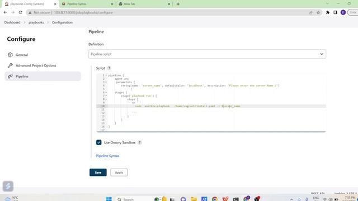The width and height of the screenshot is (358, 201).
Task: Open help for Use Groovy Sandbox
Action: point(140,142)
